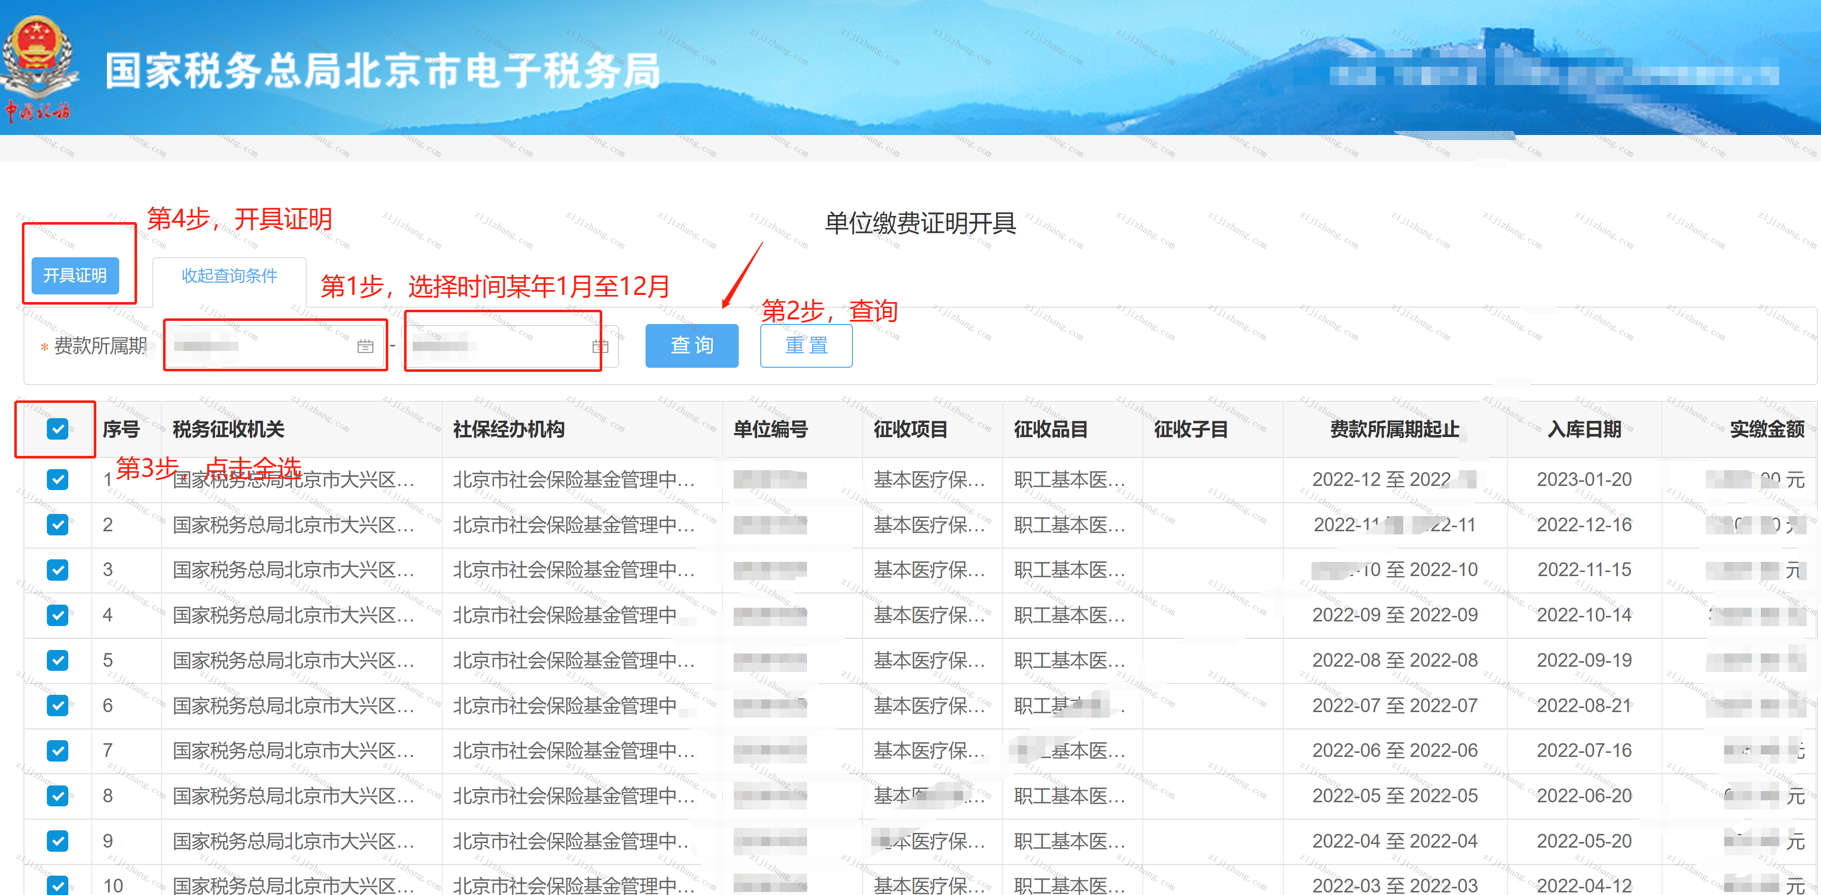Click the 查询 search button
This screenshot has height=895, width=1821.
(x=691, y=345)
